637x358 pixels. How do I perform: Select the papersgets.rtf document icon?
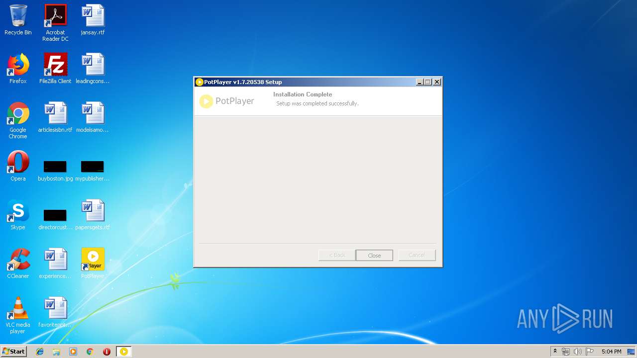[93, 215]
